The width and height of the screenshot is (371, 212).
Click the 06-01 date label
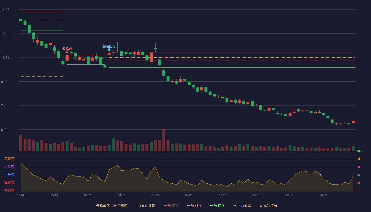[x=256, y=195]
